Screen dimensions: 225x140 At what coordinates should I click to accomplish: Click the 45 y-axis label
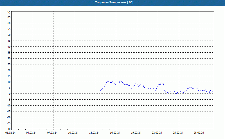(9, 41)
